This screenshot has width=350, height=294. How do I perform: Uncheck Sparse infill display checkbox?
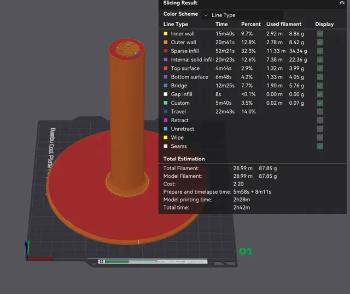(x=320, y=51)
